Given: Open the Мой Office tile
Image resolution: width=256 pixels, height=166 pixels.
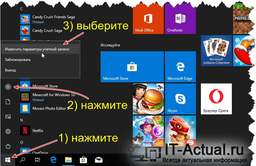Looking at the screenshot, I should pyautogui.click(x=148, y=19).
